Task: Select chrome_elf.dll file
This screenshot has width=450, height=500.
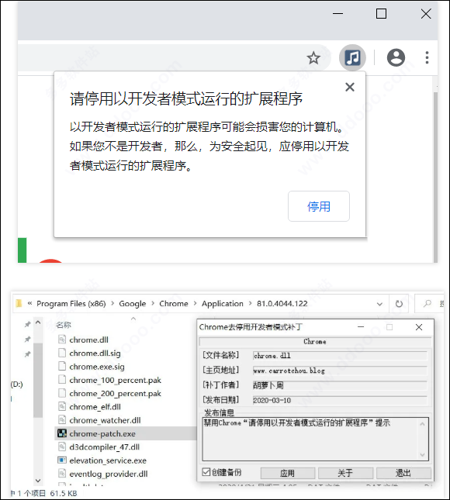Action: click(95, 407)
